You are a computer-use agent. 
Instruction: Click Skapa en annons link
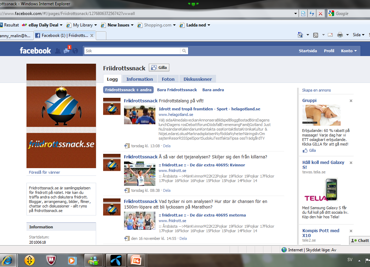[x=316, y=90]
